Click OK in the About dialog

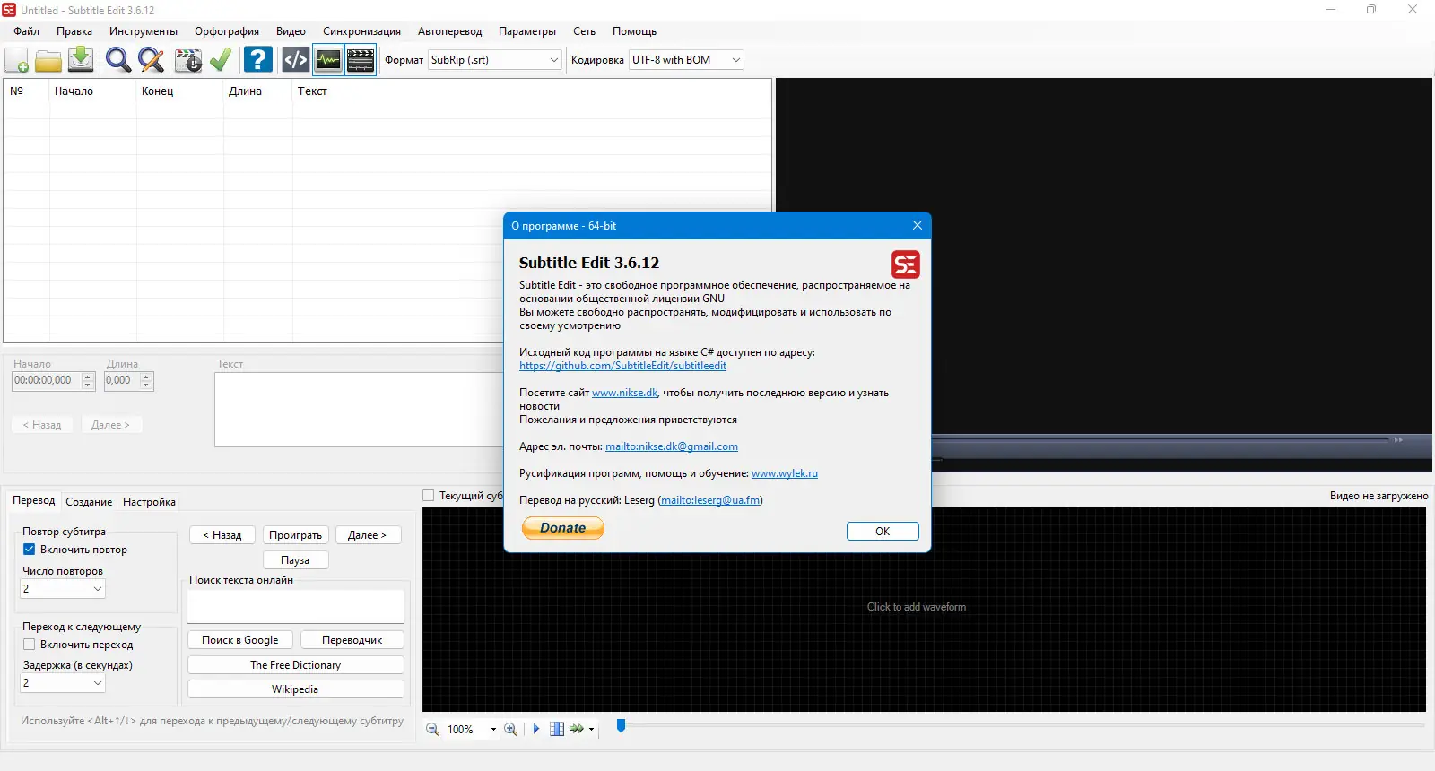coord(883,531)
